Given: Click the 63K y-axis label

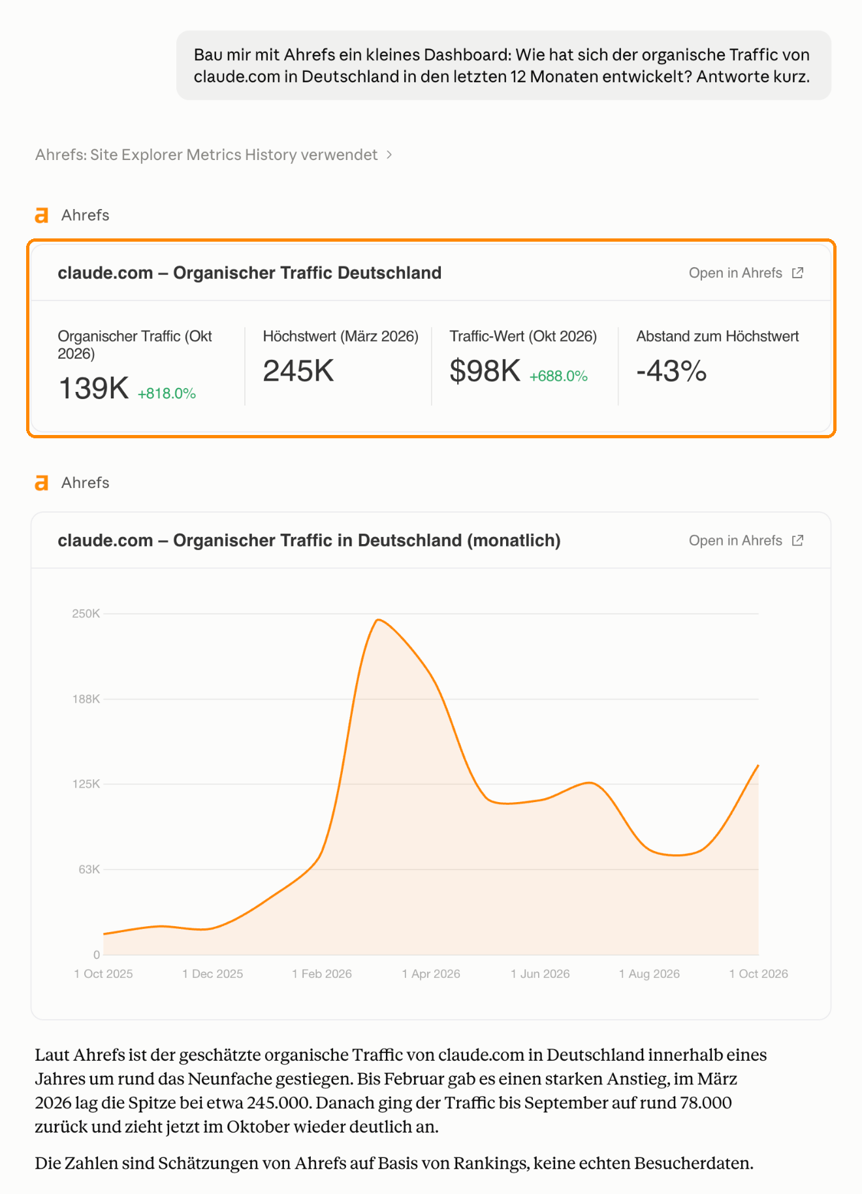Looking at the screenshot, I should pyautogui.click(x=89, y=869).
